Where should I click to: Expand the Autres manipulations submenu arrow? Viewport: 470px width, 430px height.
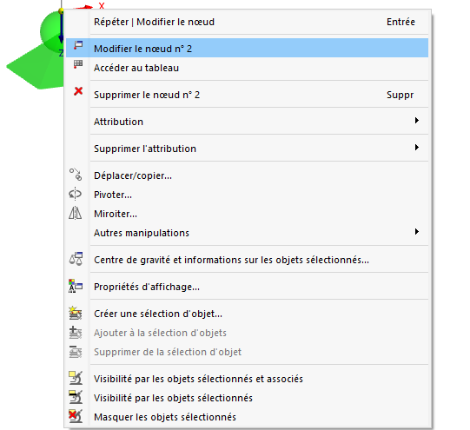pyautogui.click(x=417, y=232)
